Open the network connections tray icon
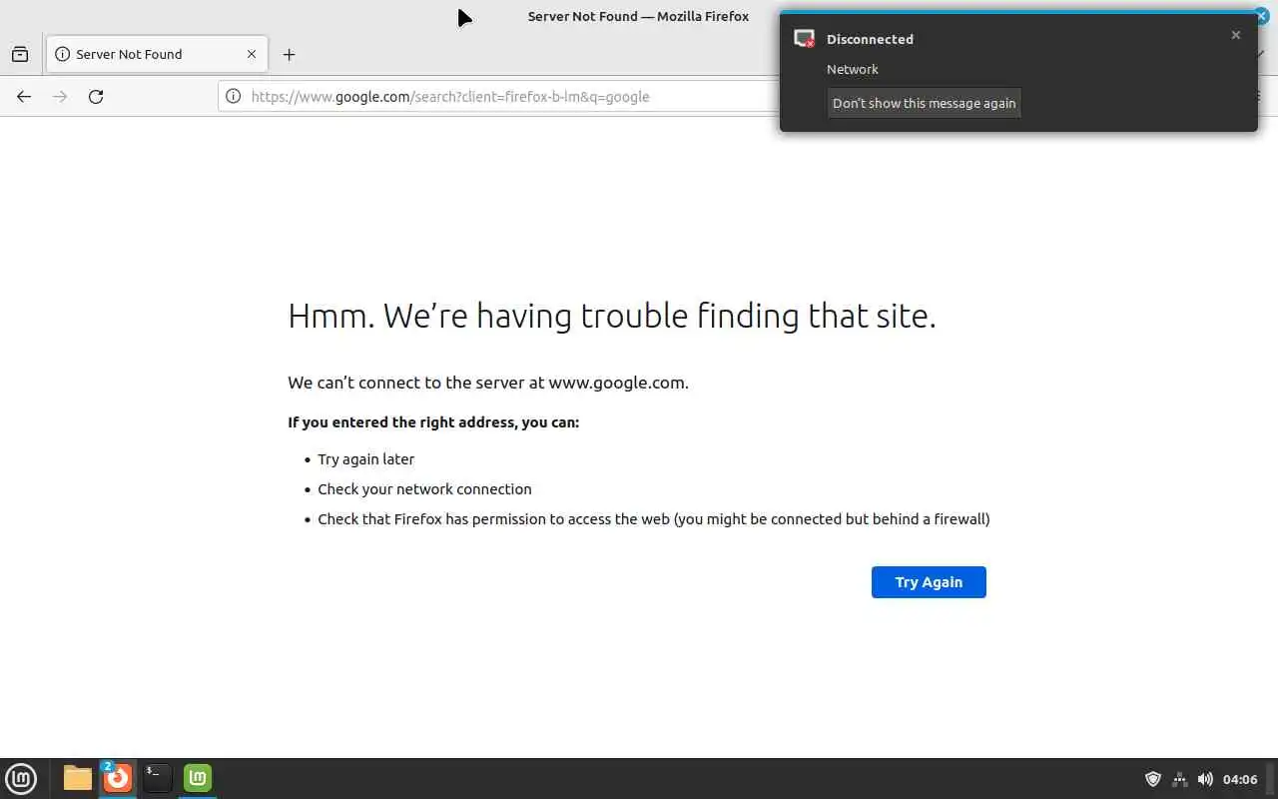 (x=1179, y=779)
